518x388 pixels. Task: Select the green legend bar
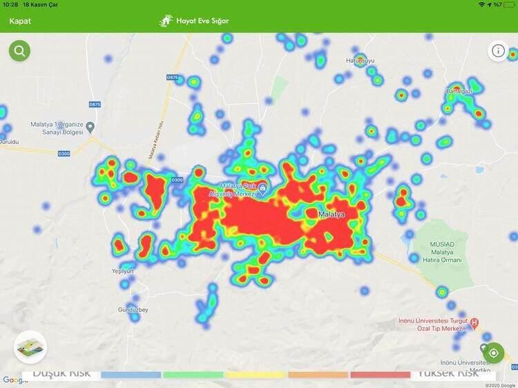click(x=193, y=375)
